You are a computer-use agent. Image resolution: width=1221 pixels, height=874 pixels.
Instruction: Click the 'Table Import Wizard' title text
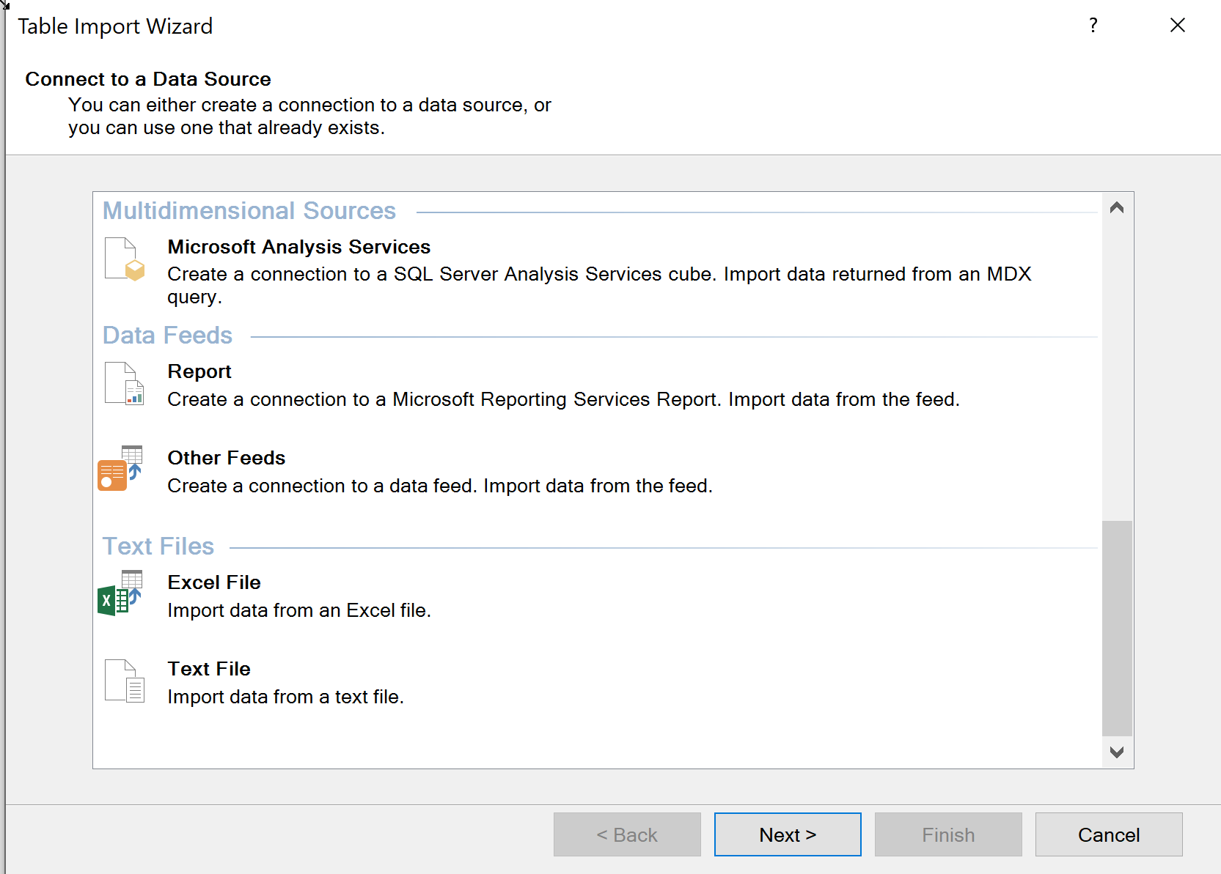tap(115, 26)
